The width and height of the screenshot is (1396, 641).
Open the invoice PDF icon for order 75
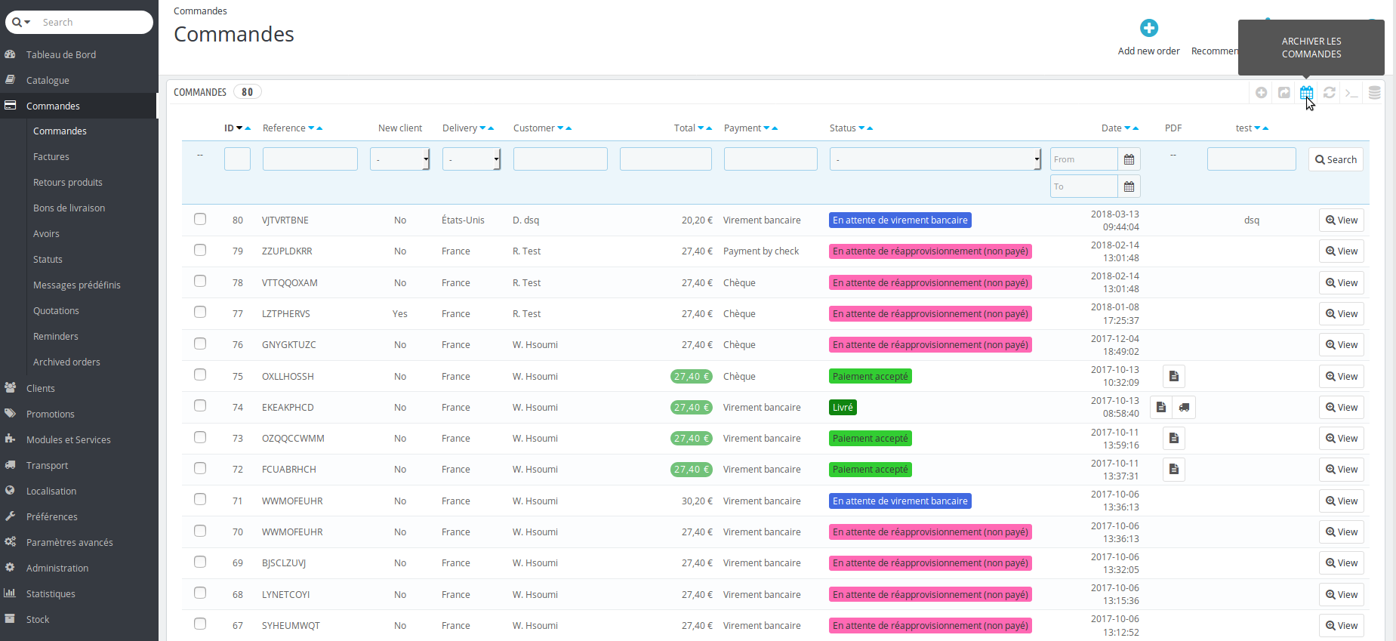(x=1173, y=376)
